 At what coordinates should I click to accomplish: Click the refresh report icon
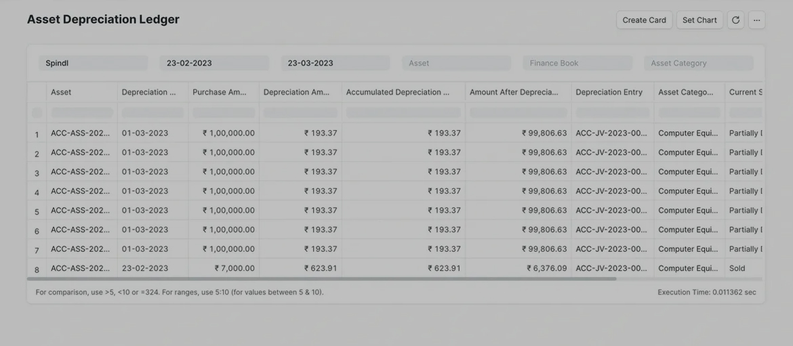tap(735, 20)
